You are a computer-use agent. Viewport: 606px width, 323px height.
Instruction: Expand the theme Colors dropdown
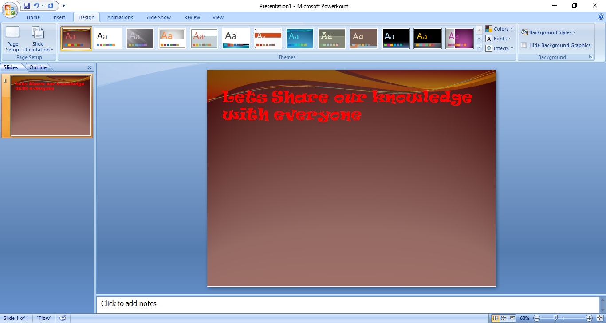pyautogui.click(x=499, y=29)
